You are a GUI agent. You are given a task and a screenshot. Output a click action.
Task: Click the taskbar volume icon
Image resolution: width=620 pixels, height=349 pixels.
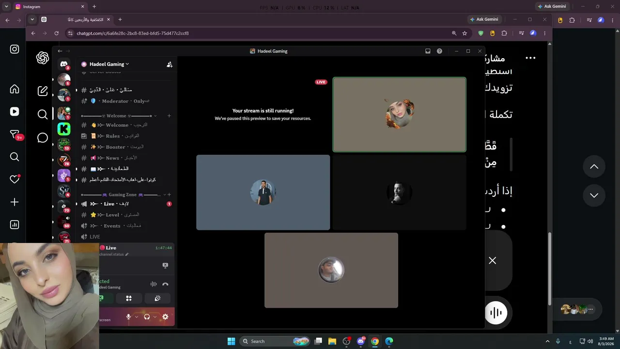click(x=590, y=341)
